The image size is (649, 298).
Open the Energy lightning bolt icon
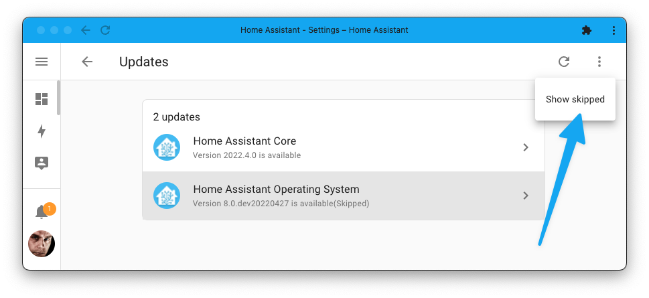(42, 131)
